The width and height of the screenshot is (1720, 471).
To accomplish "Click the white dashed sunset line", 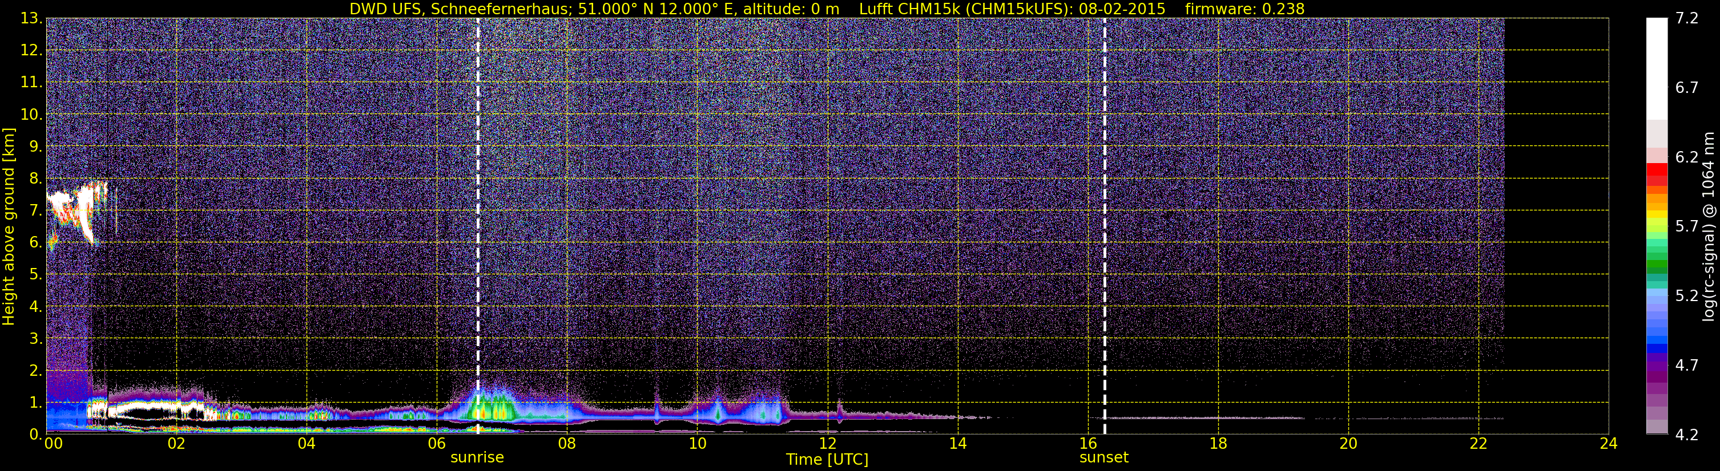I will (1105, 226).
